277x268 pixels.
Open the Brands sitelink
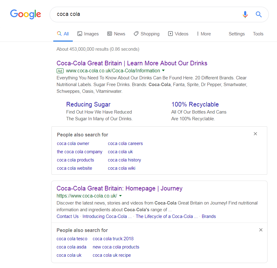point(209,216)
